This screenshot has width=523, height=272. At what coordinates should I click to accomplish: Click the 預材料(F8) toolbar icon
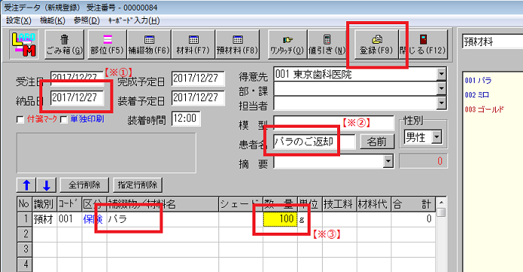tap(237, 44)
